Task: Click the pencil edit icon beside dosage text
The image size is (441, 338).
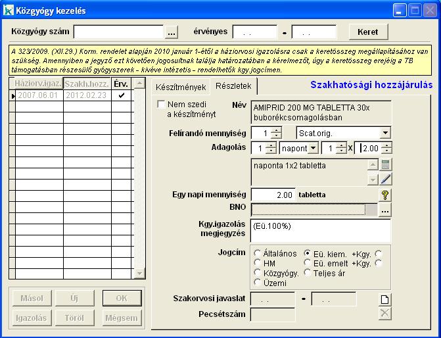Action: coord(386,178)
